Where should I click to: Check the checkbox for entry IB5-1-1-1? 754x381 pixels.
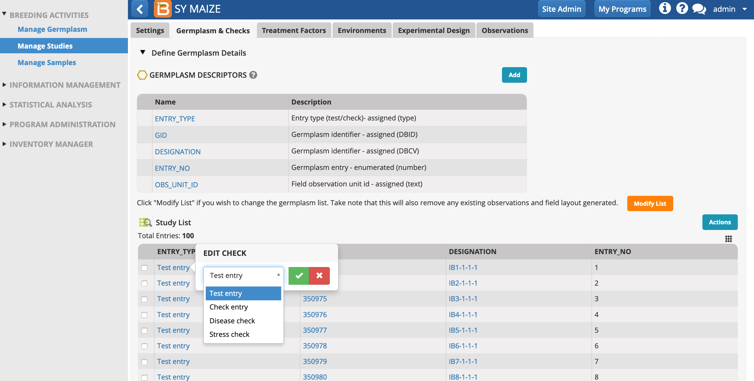144,330
